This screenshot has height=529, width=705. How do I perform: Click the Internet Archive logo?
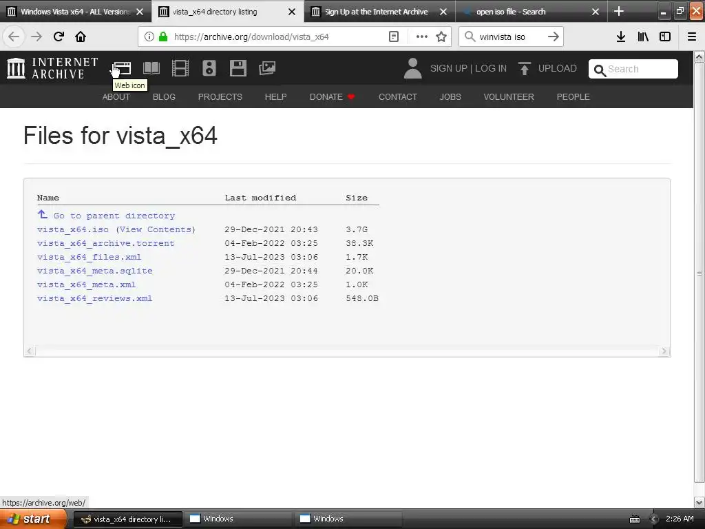click(52, 68)
